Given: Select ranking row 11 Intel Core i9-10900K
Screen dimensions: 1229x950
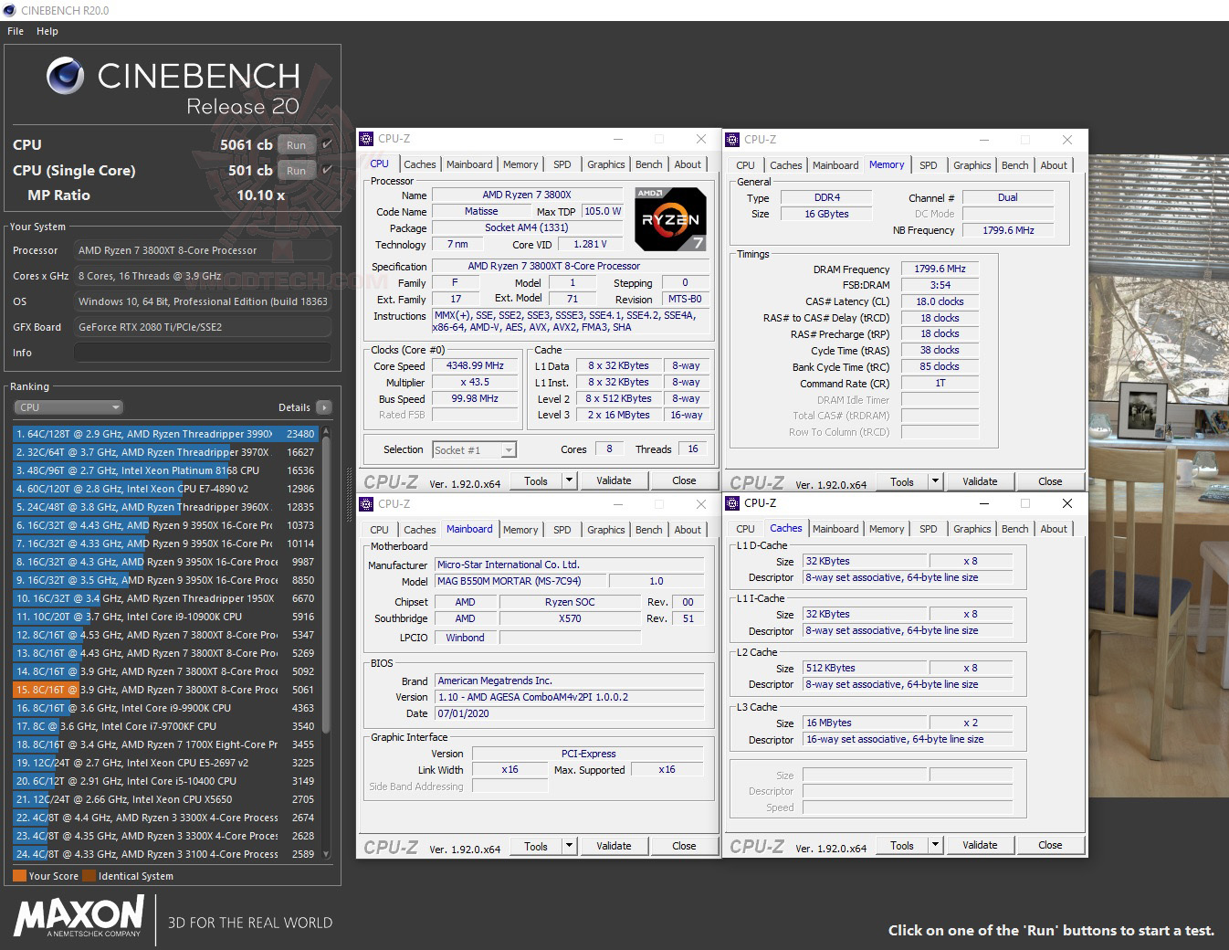Looking at the screenshot, I should [165, 617].
